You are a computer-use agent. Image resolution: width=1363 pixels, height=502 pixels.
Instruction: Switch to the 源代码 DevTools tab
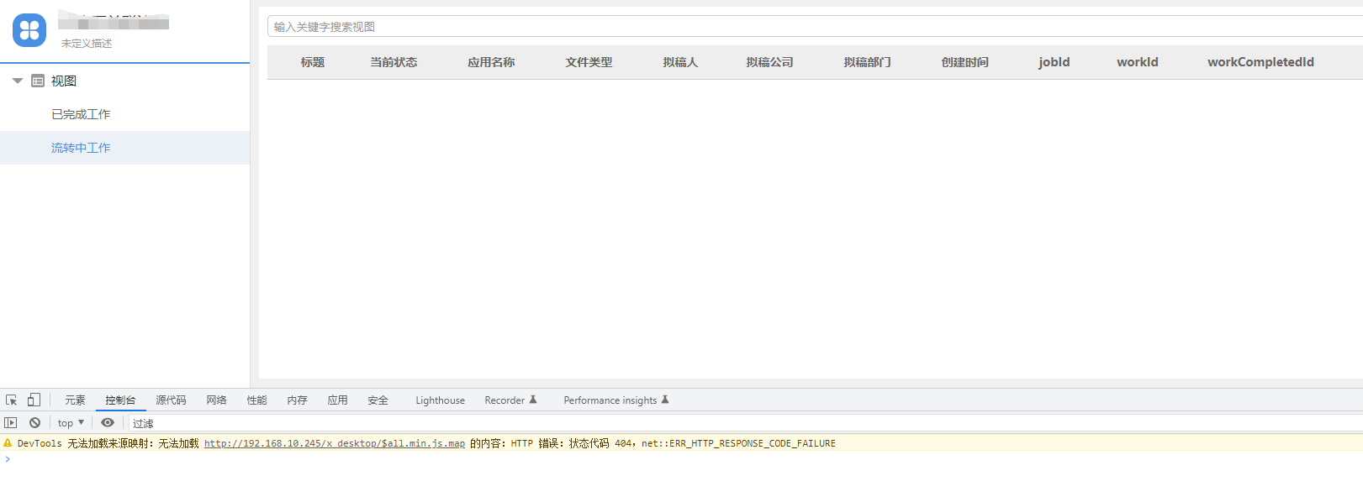point(171,400)
